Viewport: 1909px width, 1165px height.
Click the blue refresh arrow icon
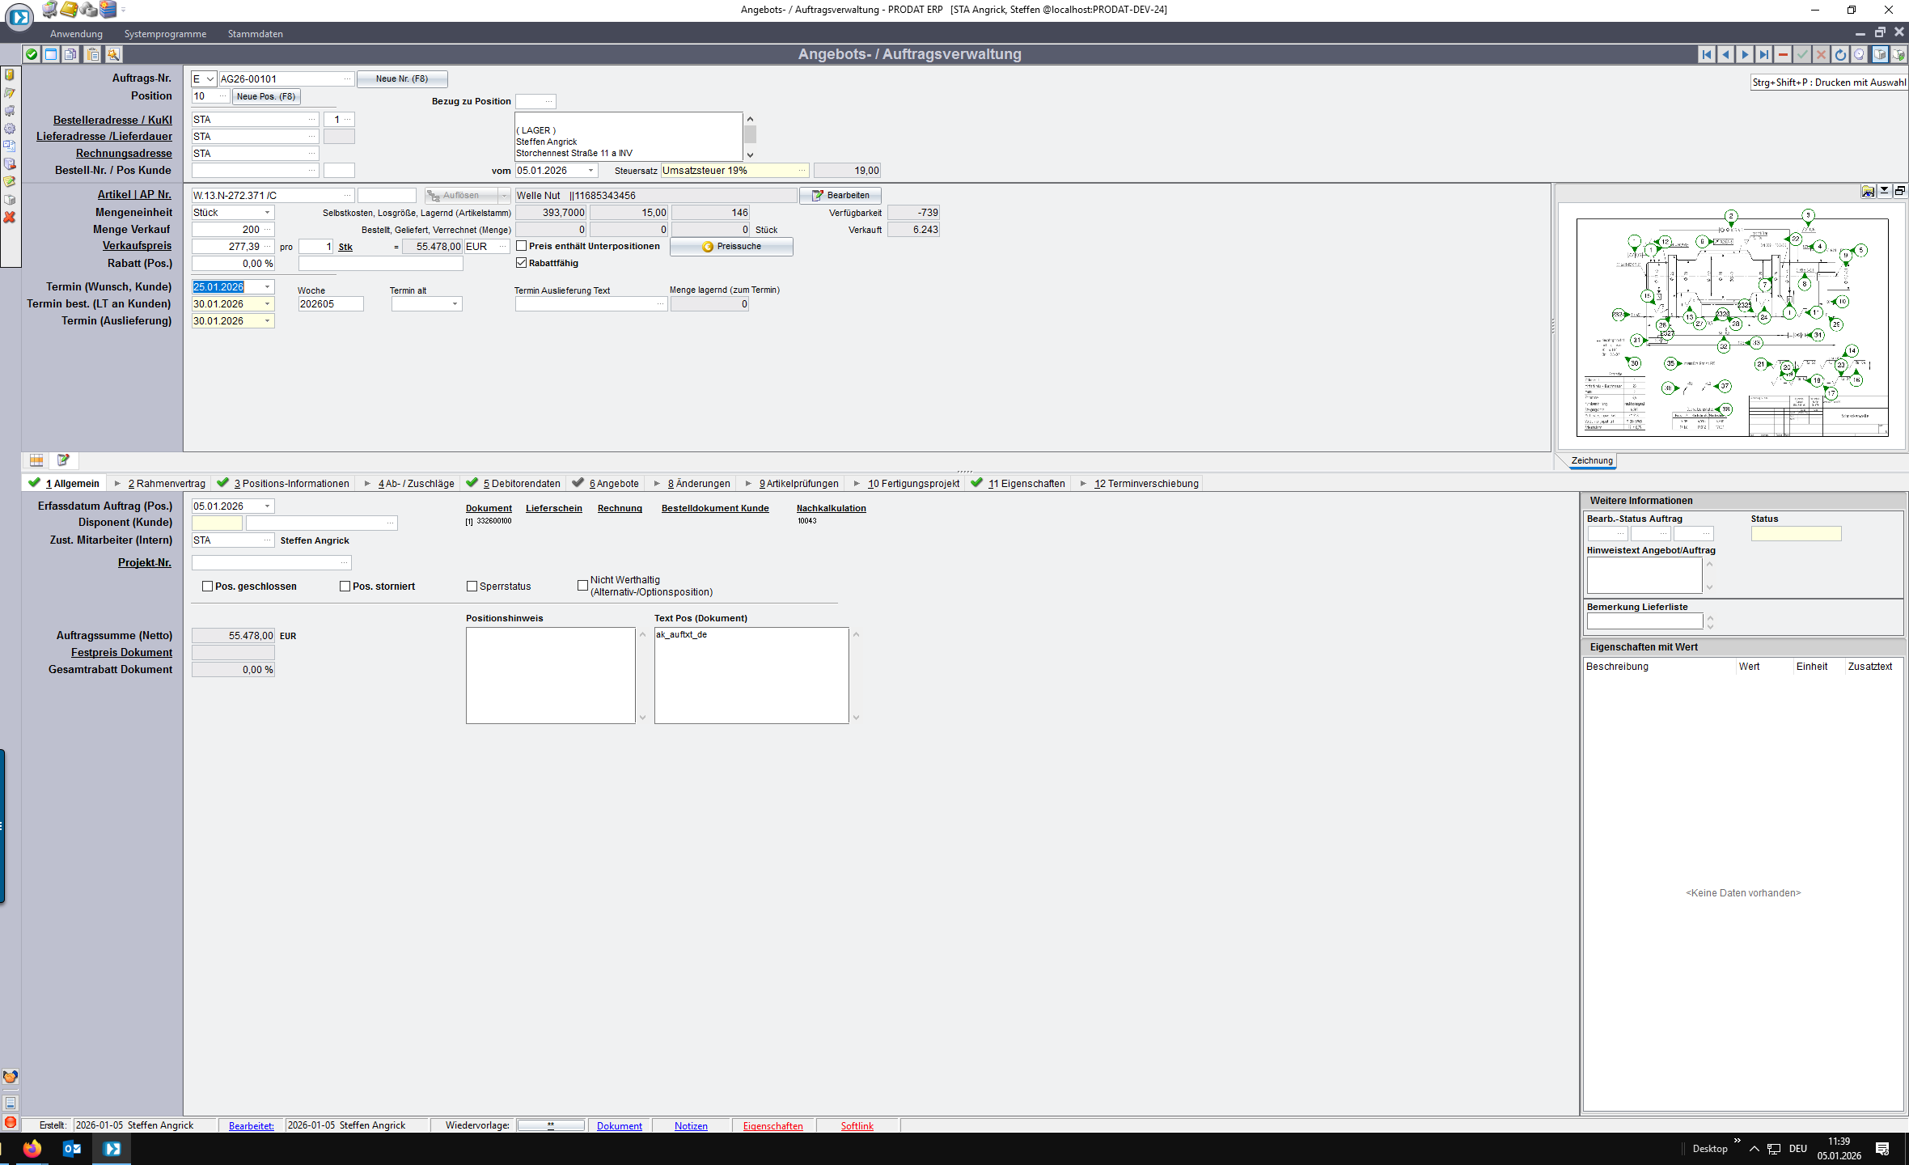[x=1840, y=54]
